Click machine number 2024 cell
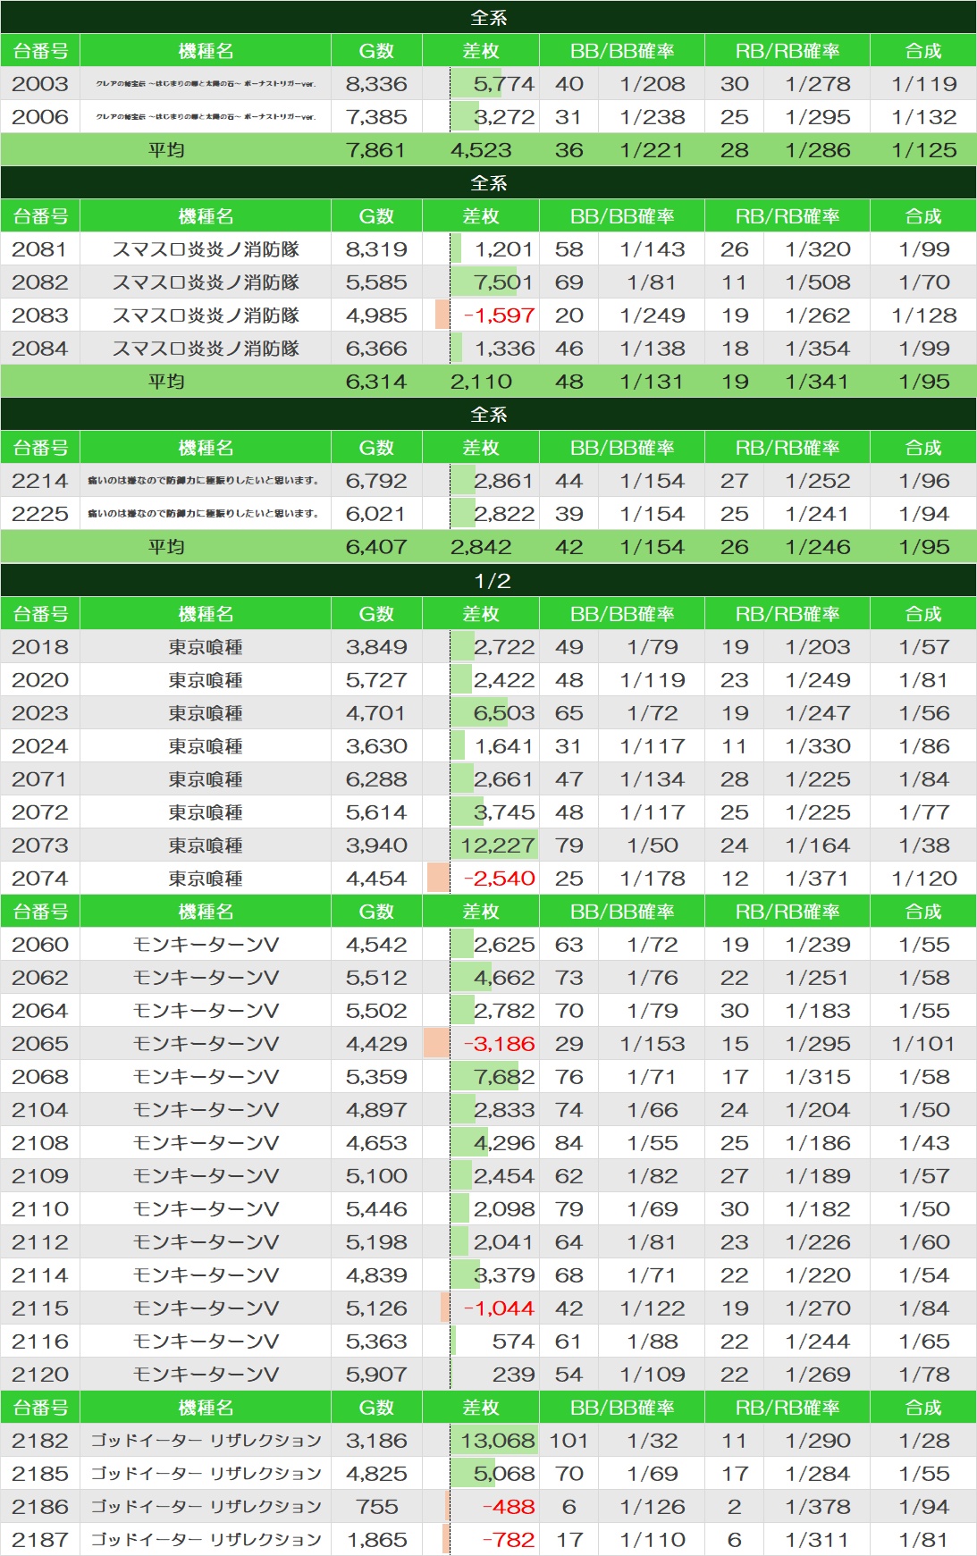Viewport: 977px width, 1556px height. (40, 746)
